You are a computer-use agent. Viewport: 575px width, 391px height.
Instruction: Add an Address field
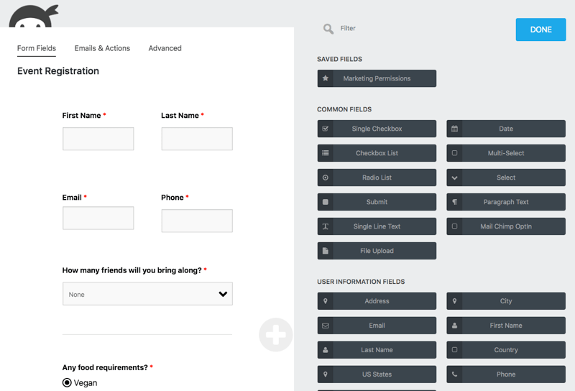(377, 301)
